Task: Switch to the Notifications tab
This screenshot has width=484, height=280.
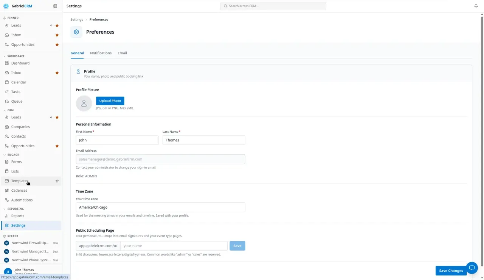Action: pos(101,53)
